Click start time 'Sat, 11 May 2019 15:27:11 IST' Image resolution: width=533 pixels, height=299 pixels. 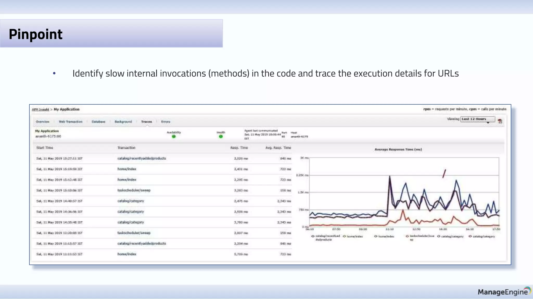(x=59, y=158)
